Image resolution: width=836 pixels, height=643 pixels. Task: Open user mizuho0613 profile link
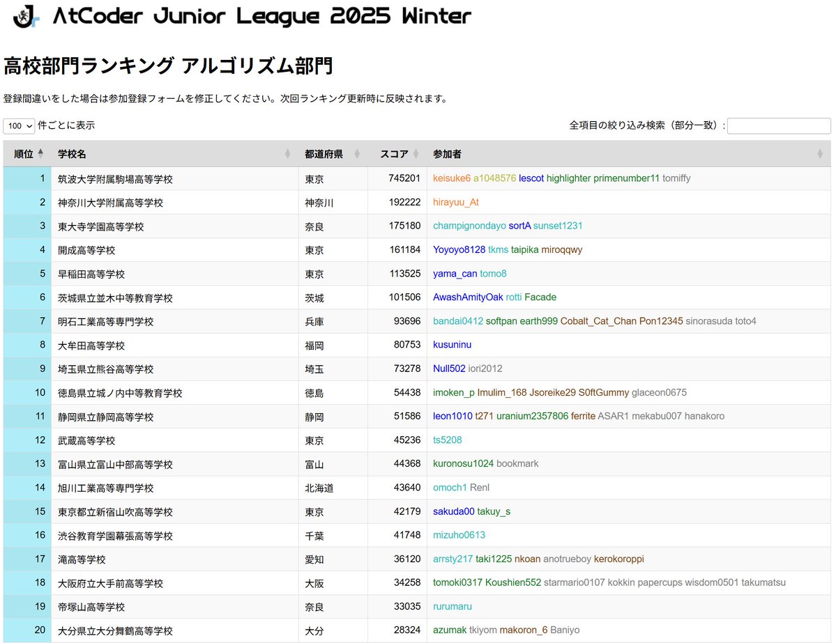(459, 535)
